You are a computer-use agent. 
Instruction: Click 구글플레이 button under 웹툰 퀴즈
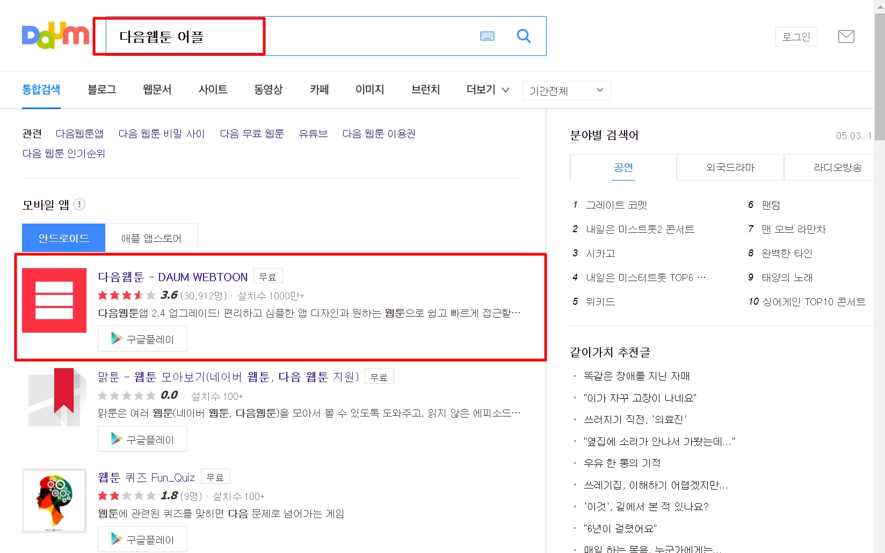pyautogui.click(x=142, y=539)
